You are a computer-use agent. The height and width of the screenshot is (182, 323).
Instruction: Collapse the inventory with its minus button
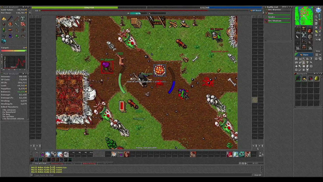pyautogui.click(x=296, y=27)
